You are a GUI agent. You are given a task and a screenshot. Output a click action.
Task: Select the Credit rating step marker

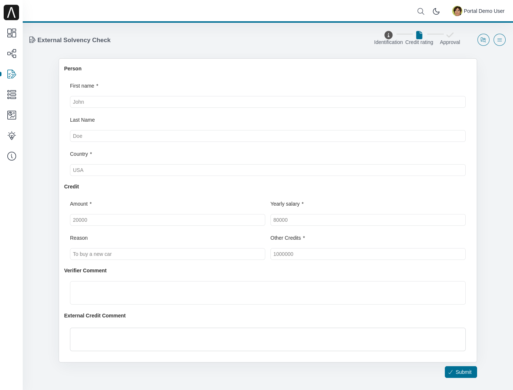click(419, 35)
